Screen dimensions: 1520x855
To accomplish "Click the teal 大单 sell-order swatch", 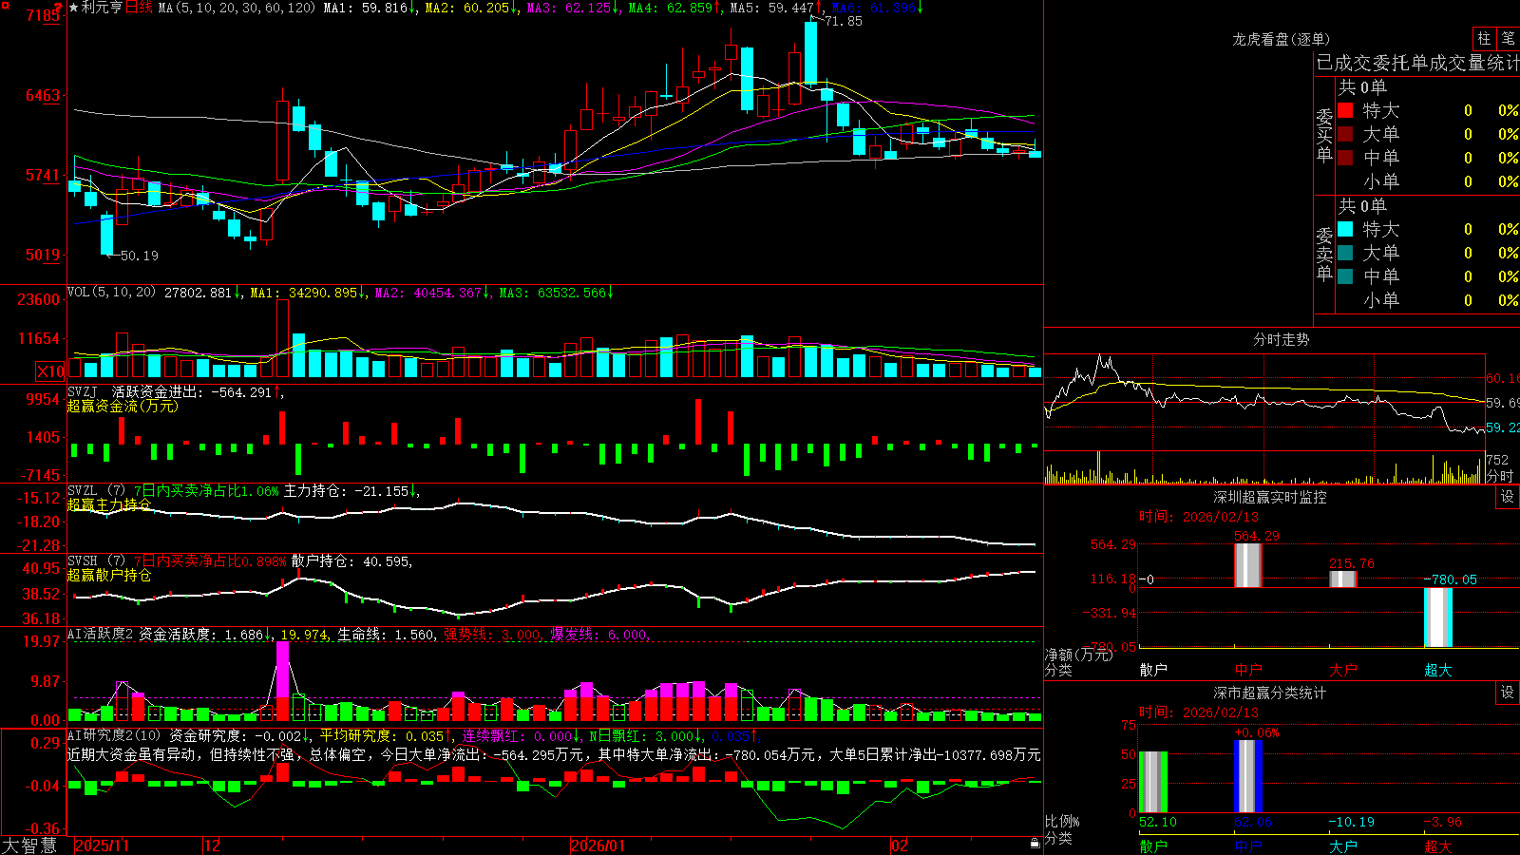I will point(1345,253).
